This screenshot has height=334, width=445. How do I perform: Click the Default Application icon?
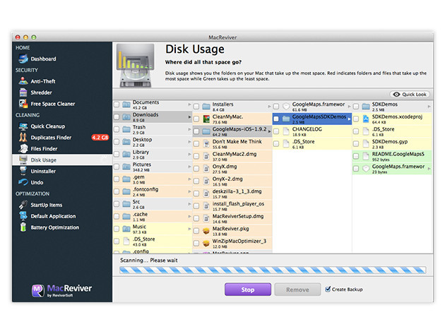point(23,216)
